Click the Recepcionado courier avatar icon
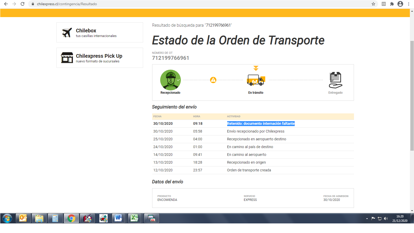 coord(170,80)
